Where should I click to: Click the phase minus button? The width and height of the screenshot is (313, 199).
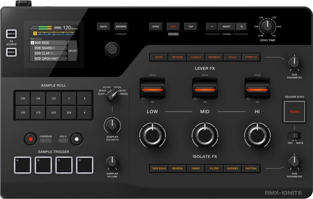(212, 26)
